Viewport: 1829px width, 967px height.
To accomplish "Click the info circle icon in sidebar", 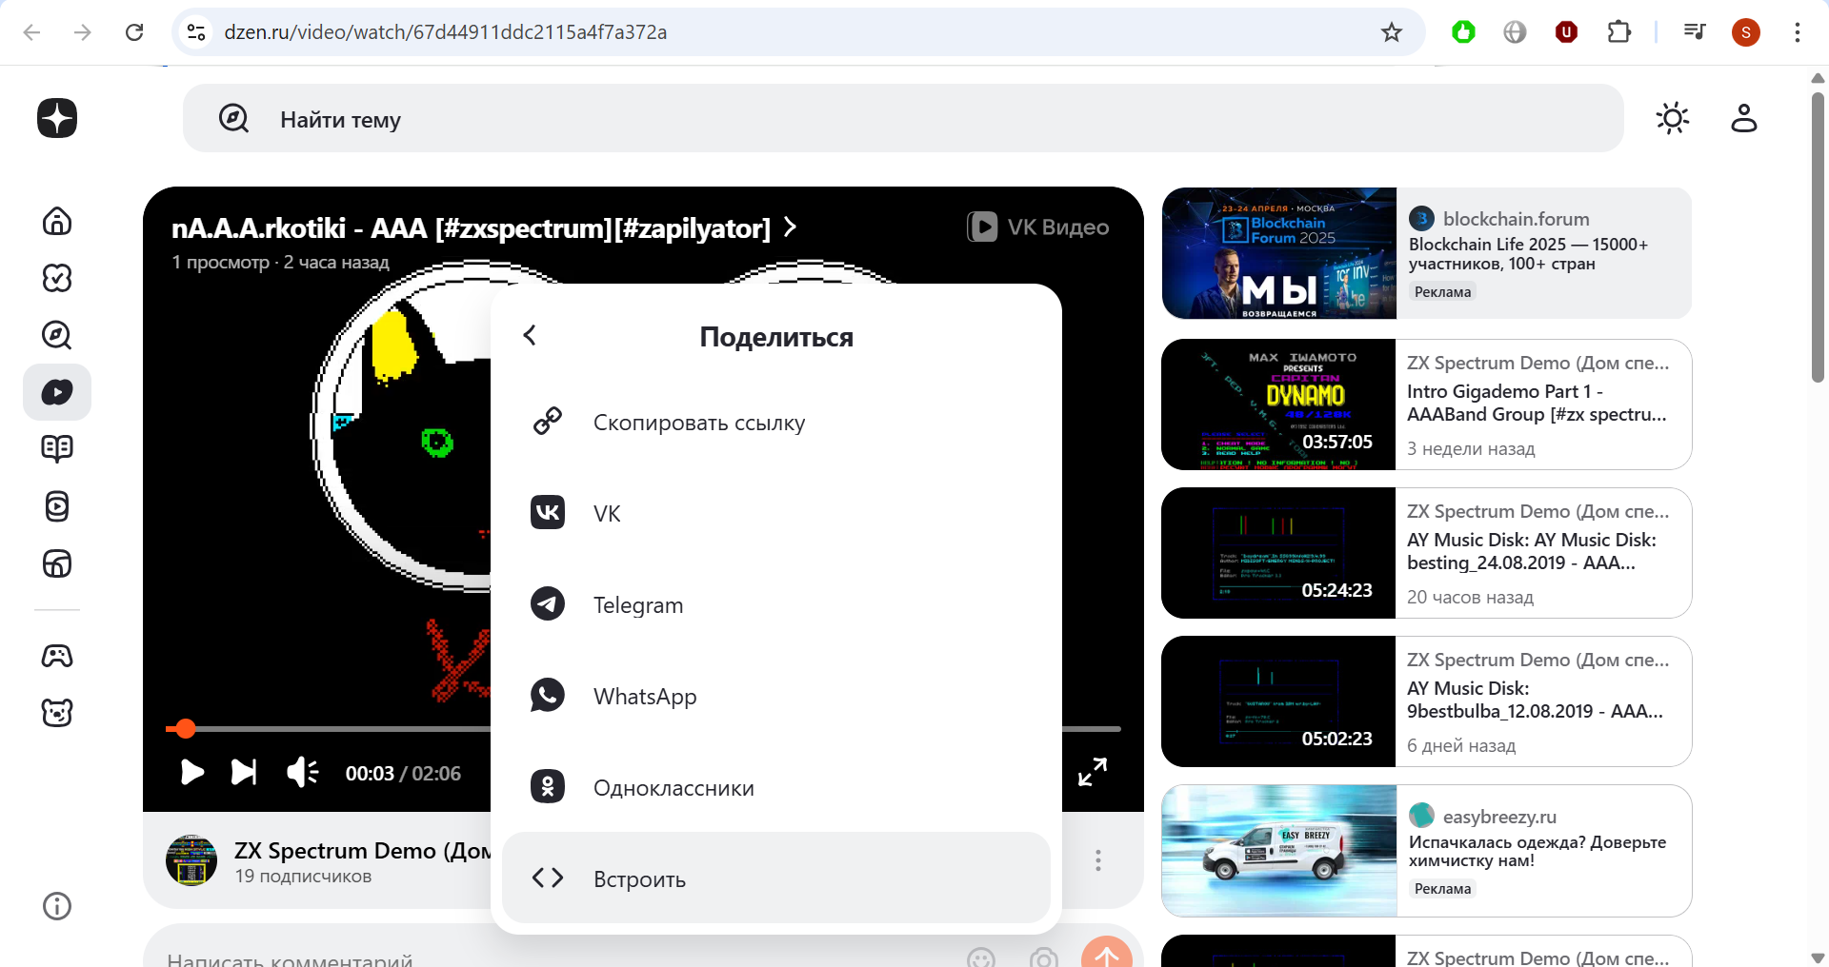I will point(57,906).
